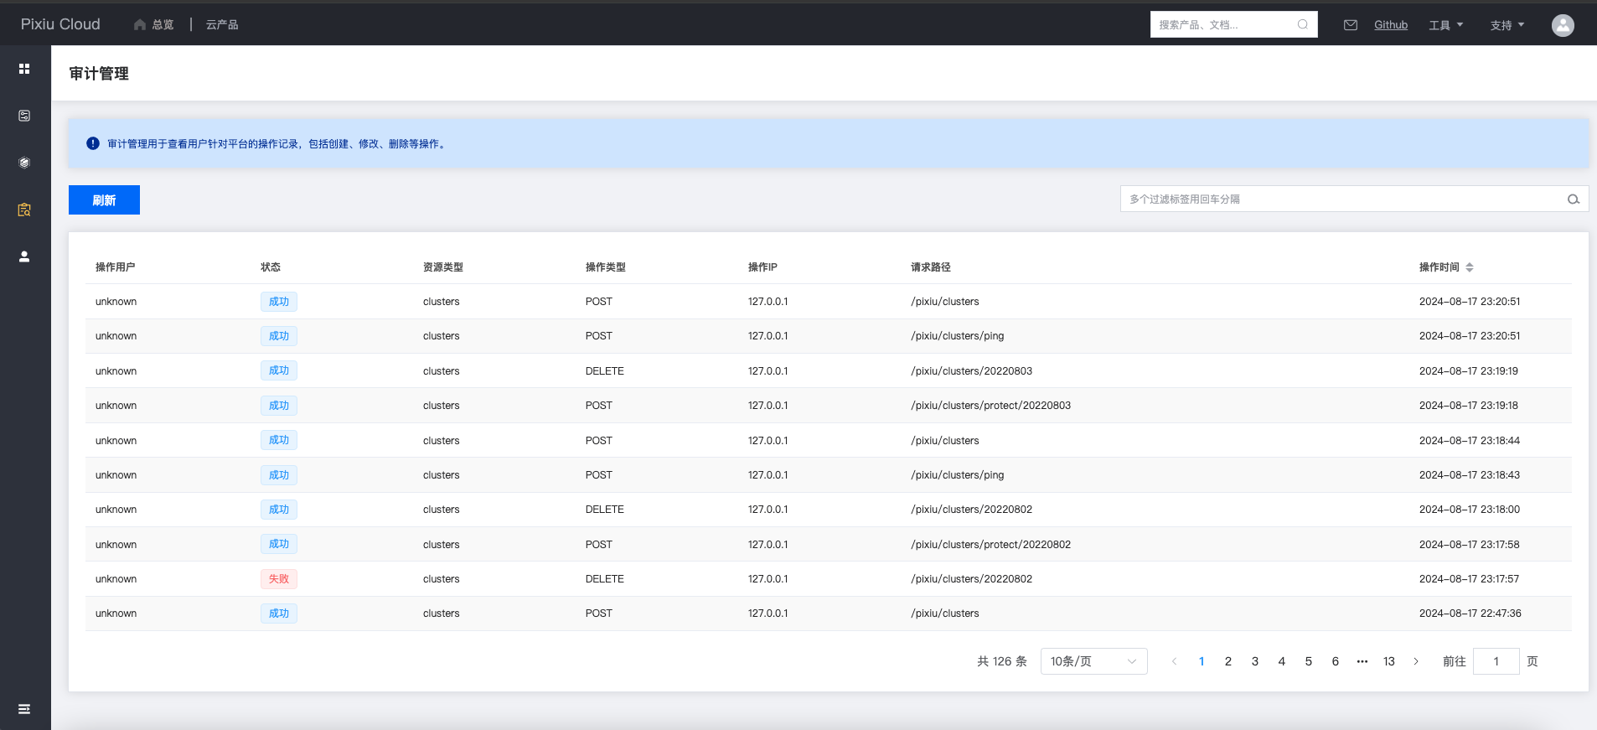Click the 操作用户 column header

click(115, 267)
